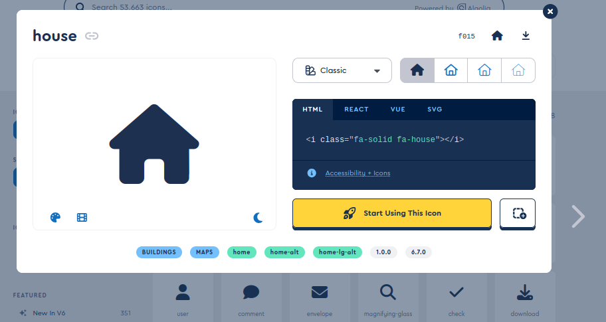Switch to the SVG code tab
The image size is (606, 322).
tap(435, 110)
